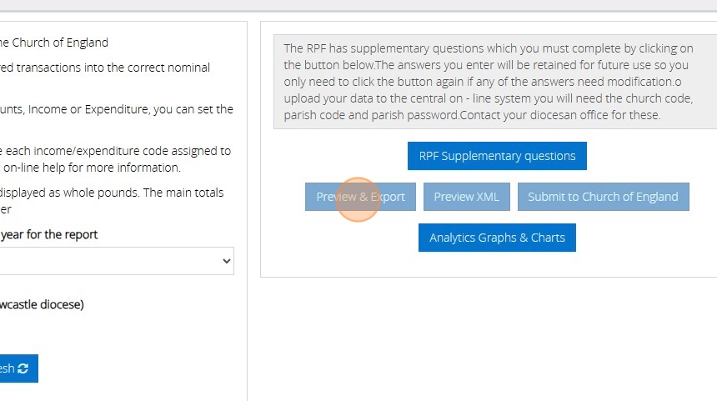Image resolution: width=717 pixels, height=401 pixels.
Task: Click the 'Income or Expenditure' paragraph
Action: (117, 109)
